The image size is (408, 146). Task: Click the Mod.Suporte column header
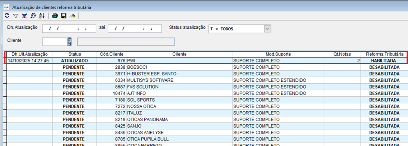[278, 55]
